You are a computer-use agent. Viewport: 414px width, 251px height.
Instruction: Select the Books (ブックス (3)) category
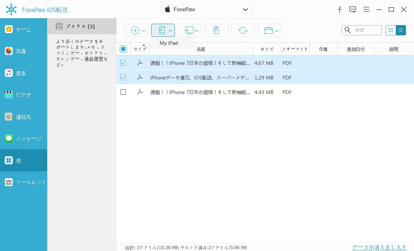coord(81,26)
